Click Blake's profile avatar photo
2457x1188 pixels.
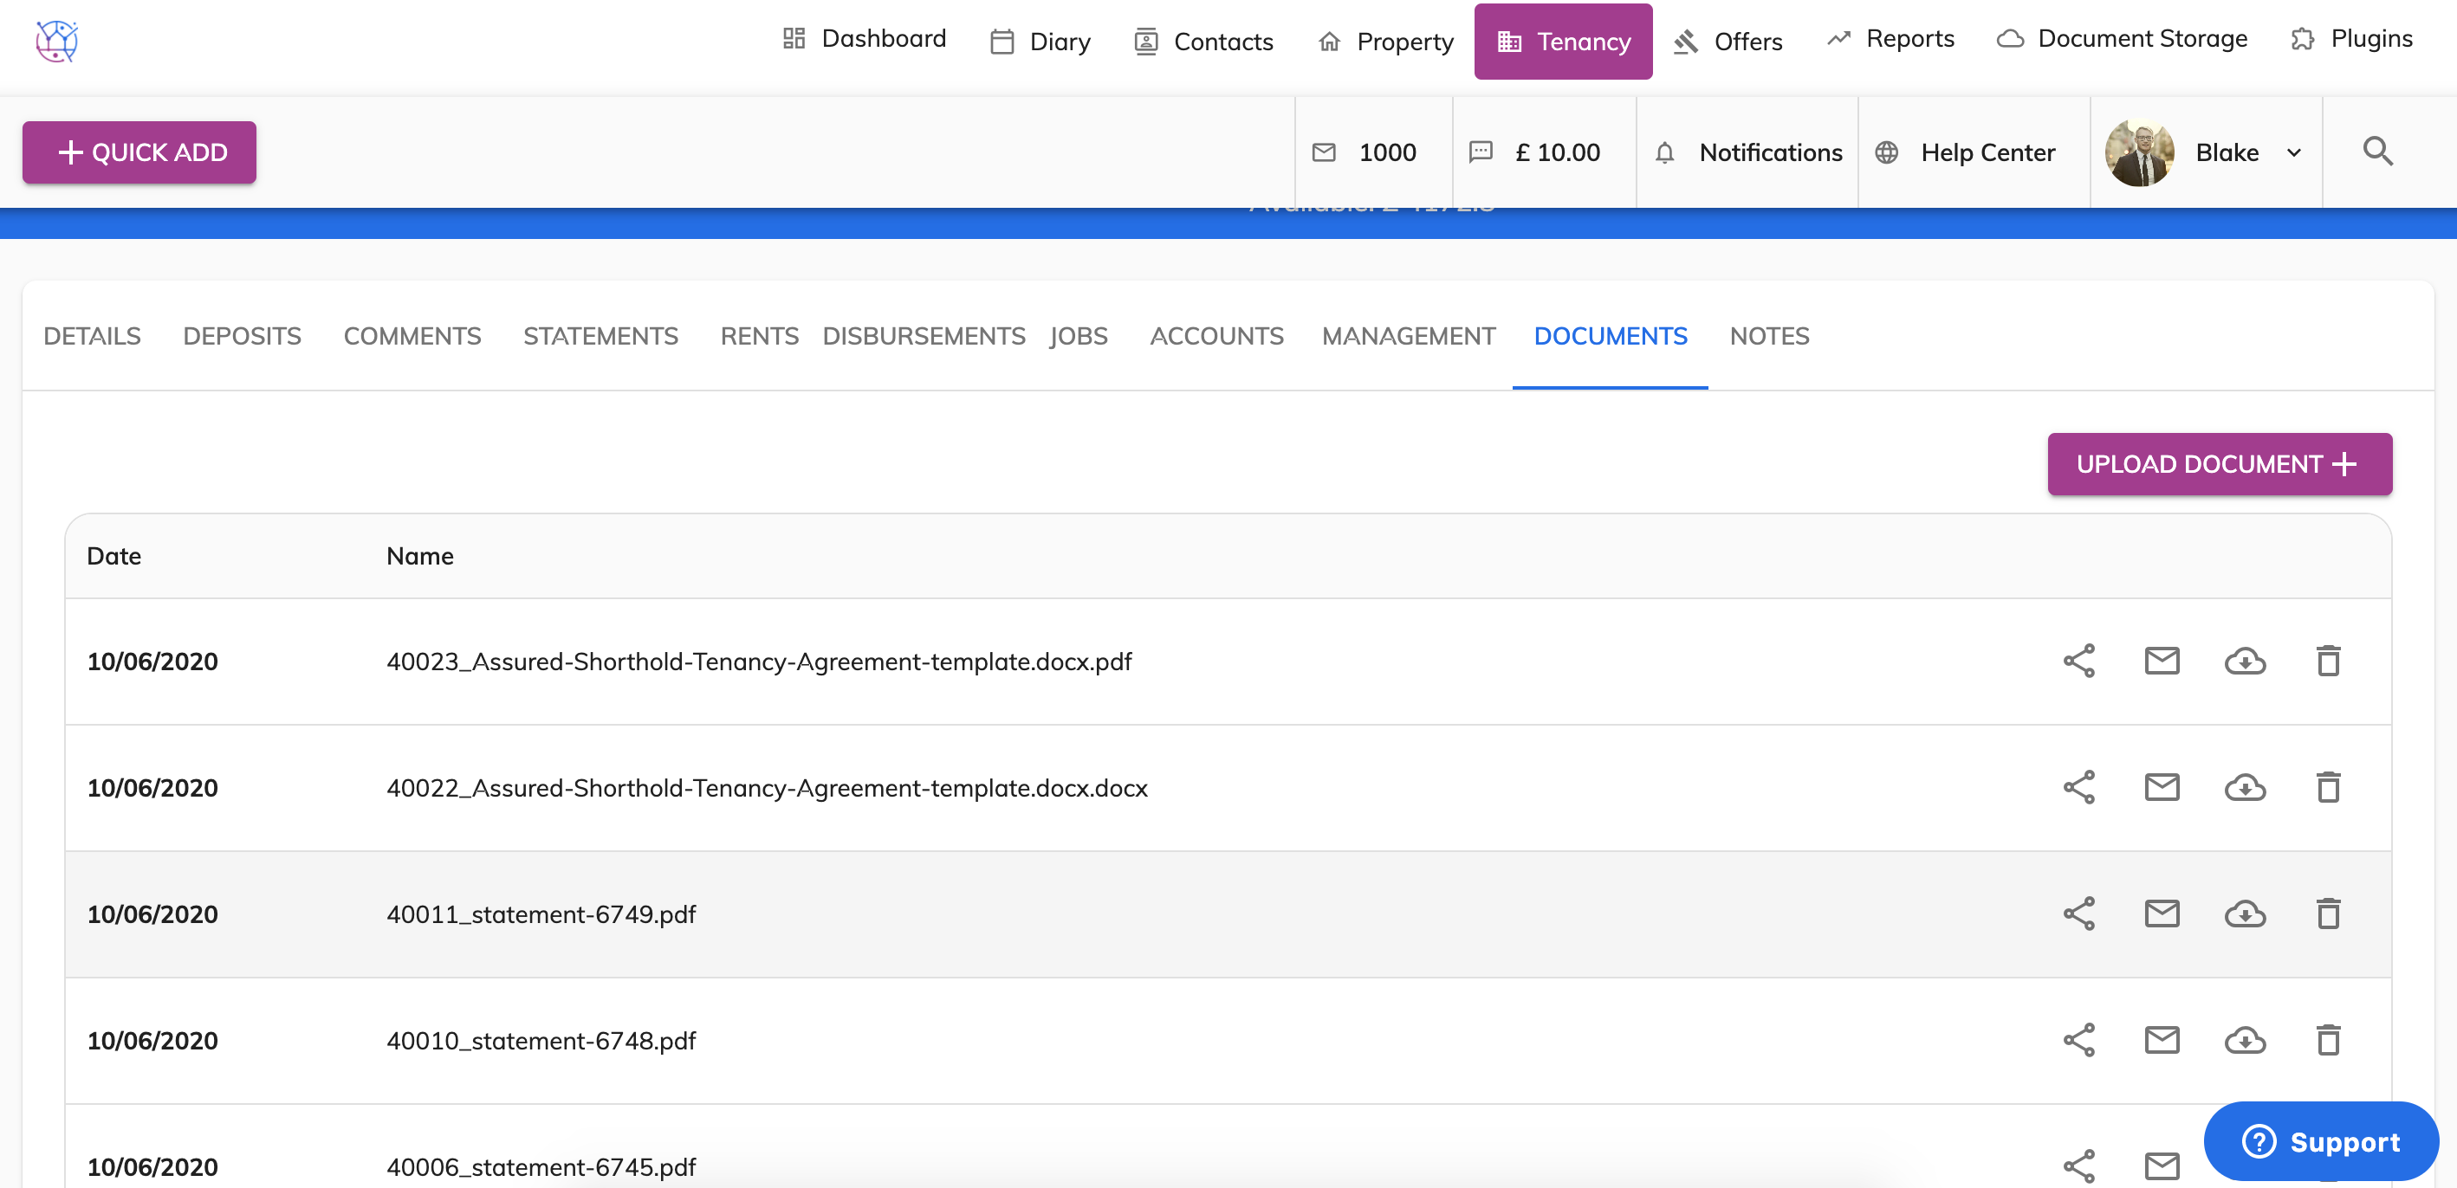(x=2139, y=152)
